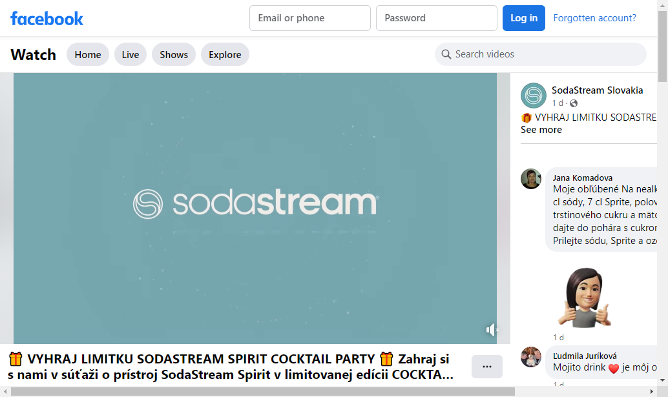Click the scroll-down arrow on vertical scrollbar

pyautogui.click(x=662, y=380)
